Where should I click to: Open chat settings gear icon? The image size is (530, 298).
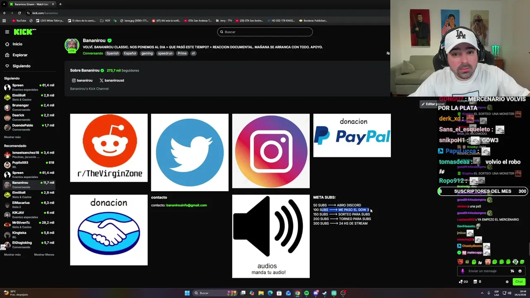tap(507, 282)
